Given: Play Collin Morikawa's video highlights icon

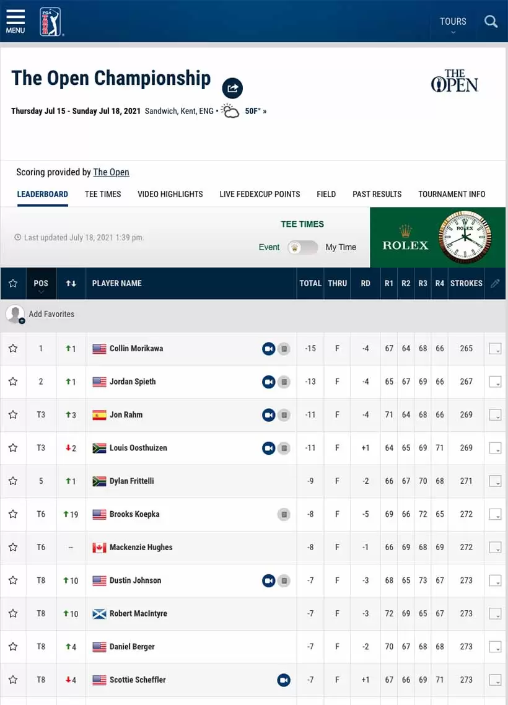Looking at the screenshot, I should click(x=268, y=349).
